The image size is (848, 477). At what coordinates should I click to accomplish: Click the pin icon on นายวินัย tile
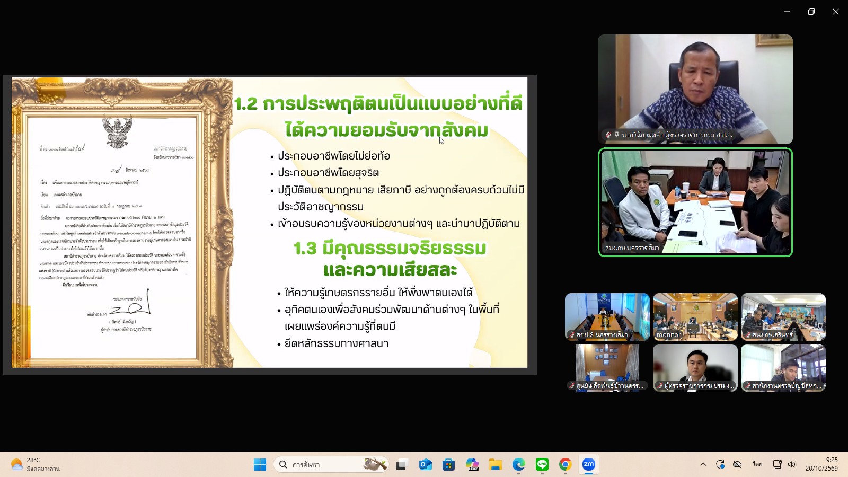tap(617, 135)
